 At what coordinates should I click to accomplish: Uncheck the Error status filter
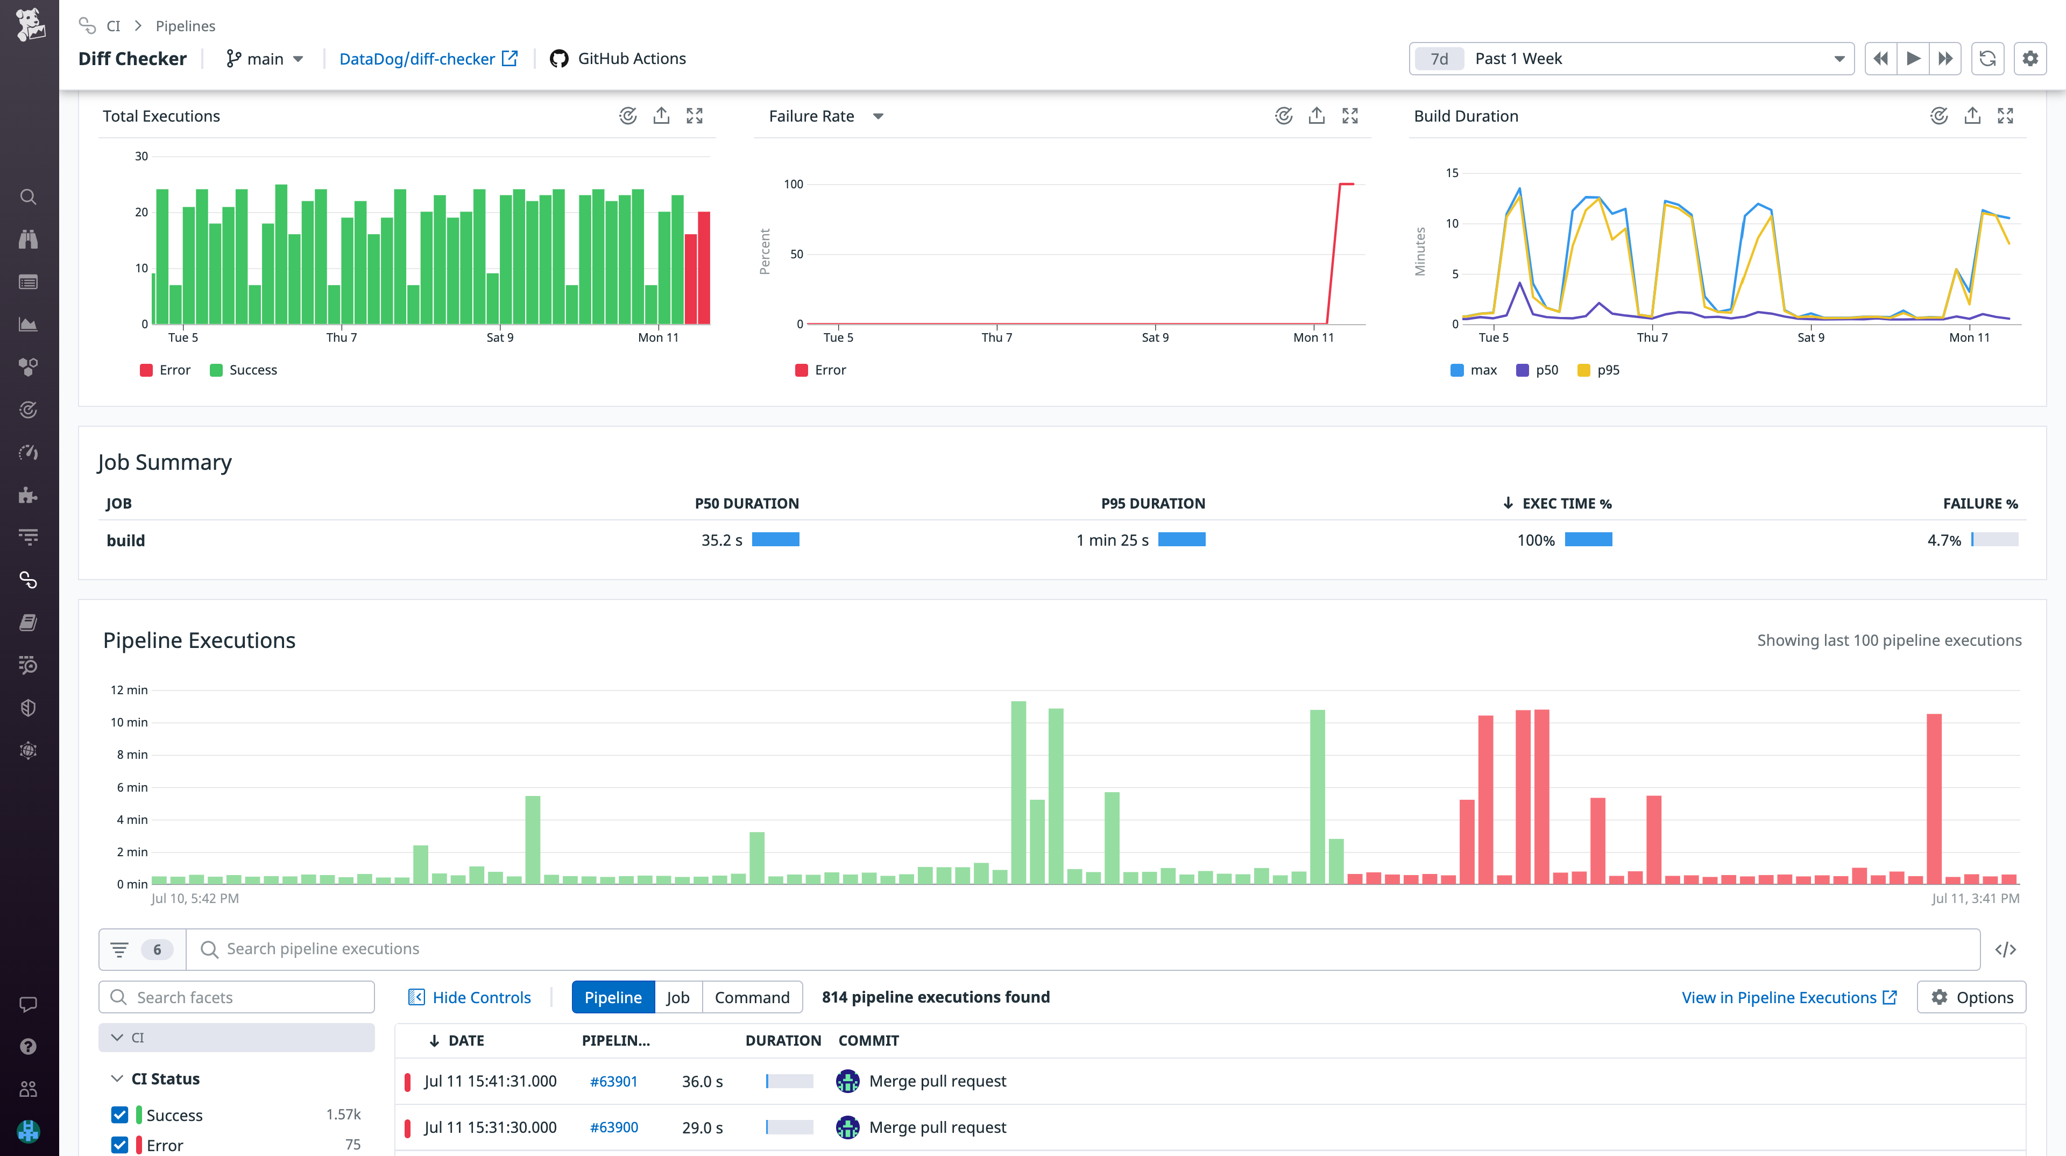119,1145
